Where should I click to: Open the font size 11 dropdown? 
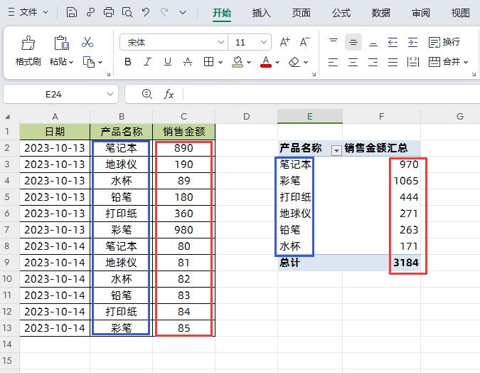tap(264, 42)
